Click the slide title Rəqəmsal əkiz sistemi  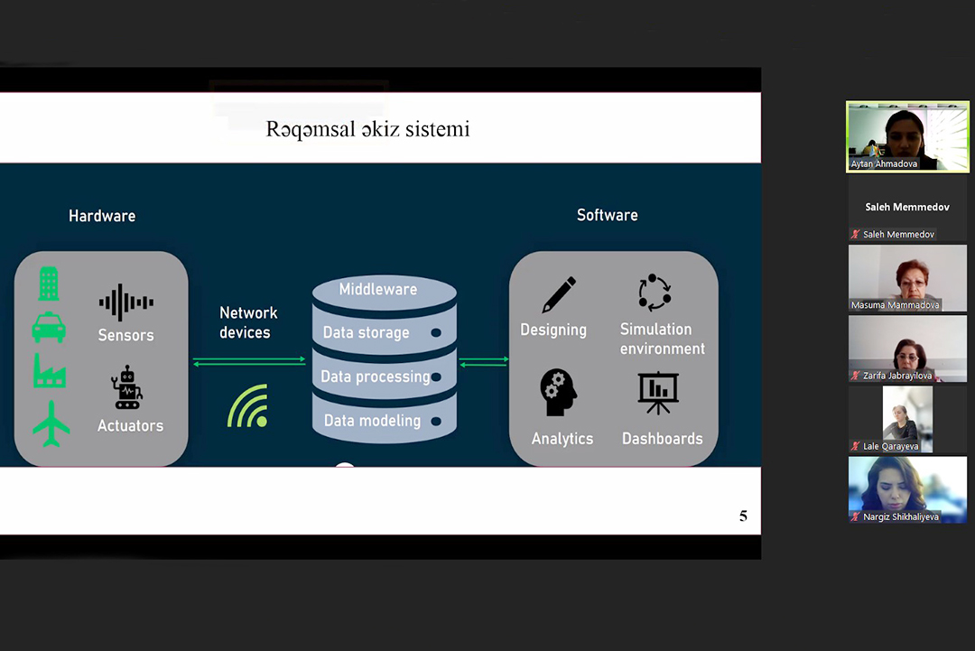[367, 129]
